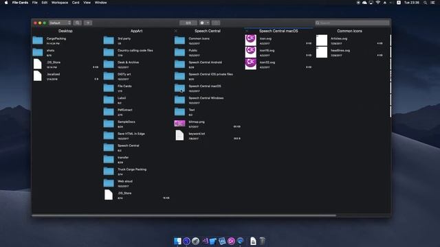Open the Window menu
The image size is (440, 247).
click(x=100, y=3)
